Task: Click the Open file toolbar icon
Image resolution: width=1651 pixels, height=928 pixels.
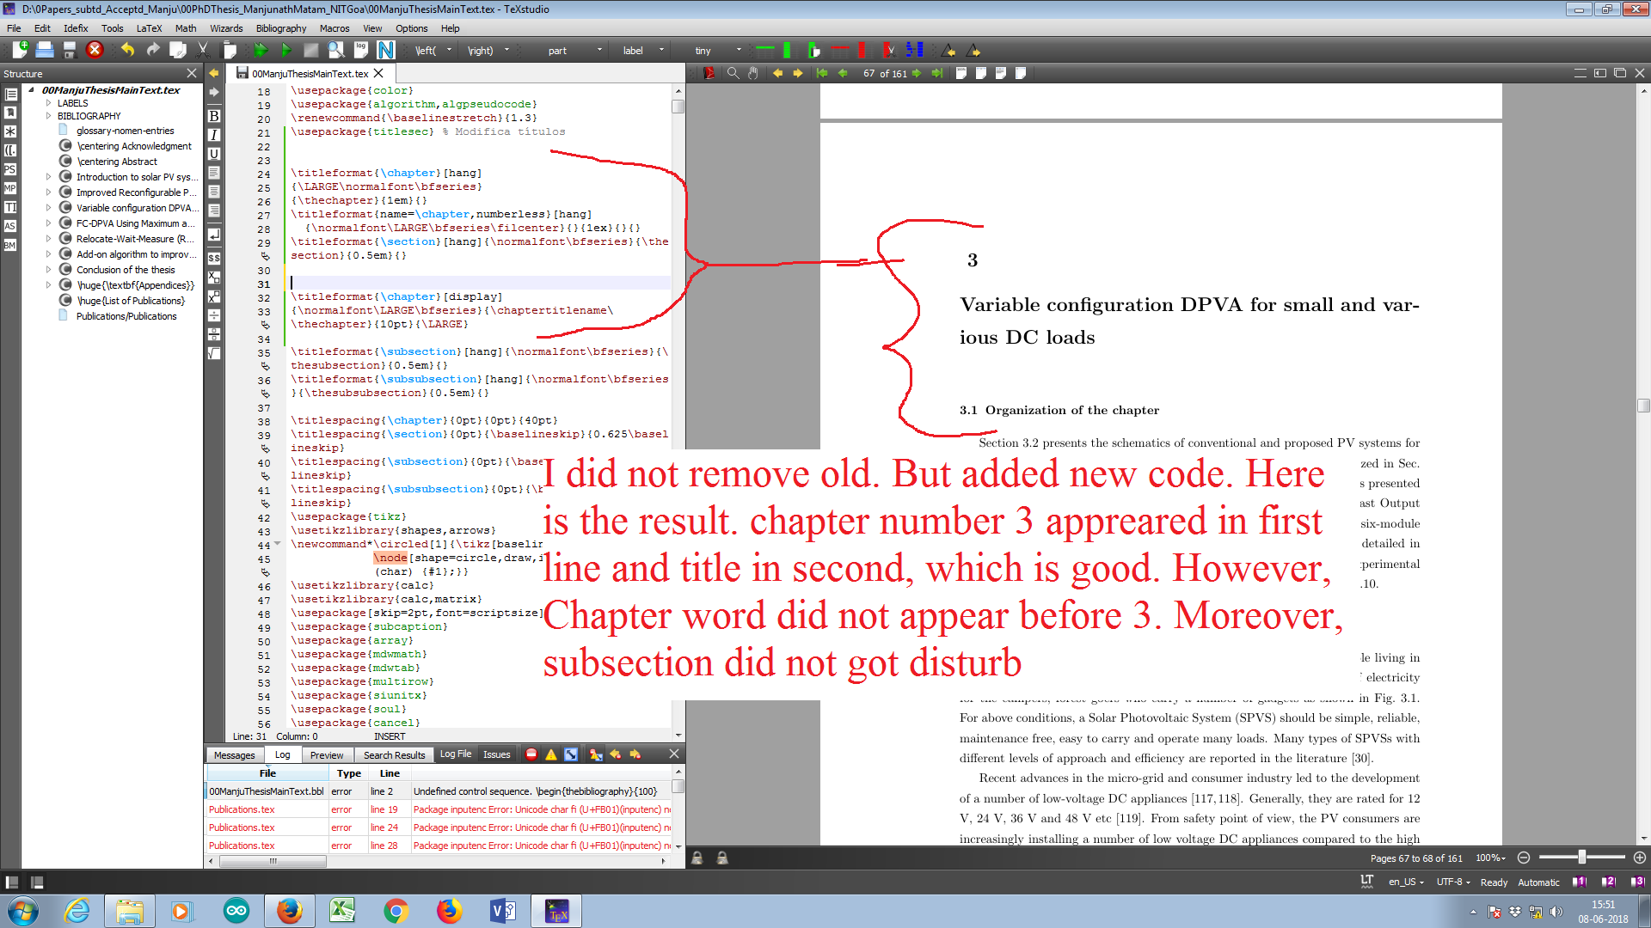Action: (x=45, y=50)
